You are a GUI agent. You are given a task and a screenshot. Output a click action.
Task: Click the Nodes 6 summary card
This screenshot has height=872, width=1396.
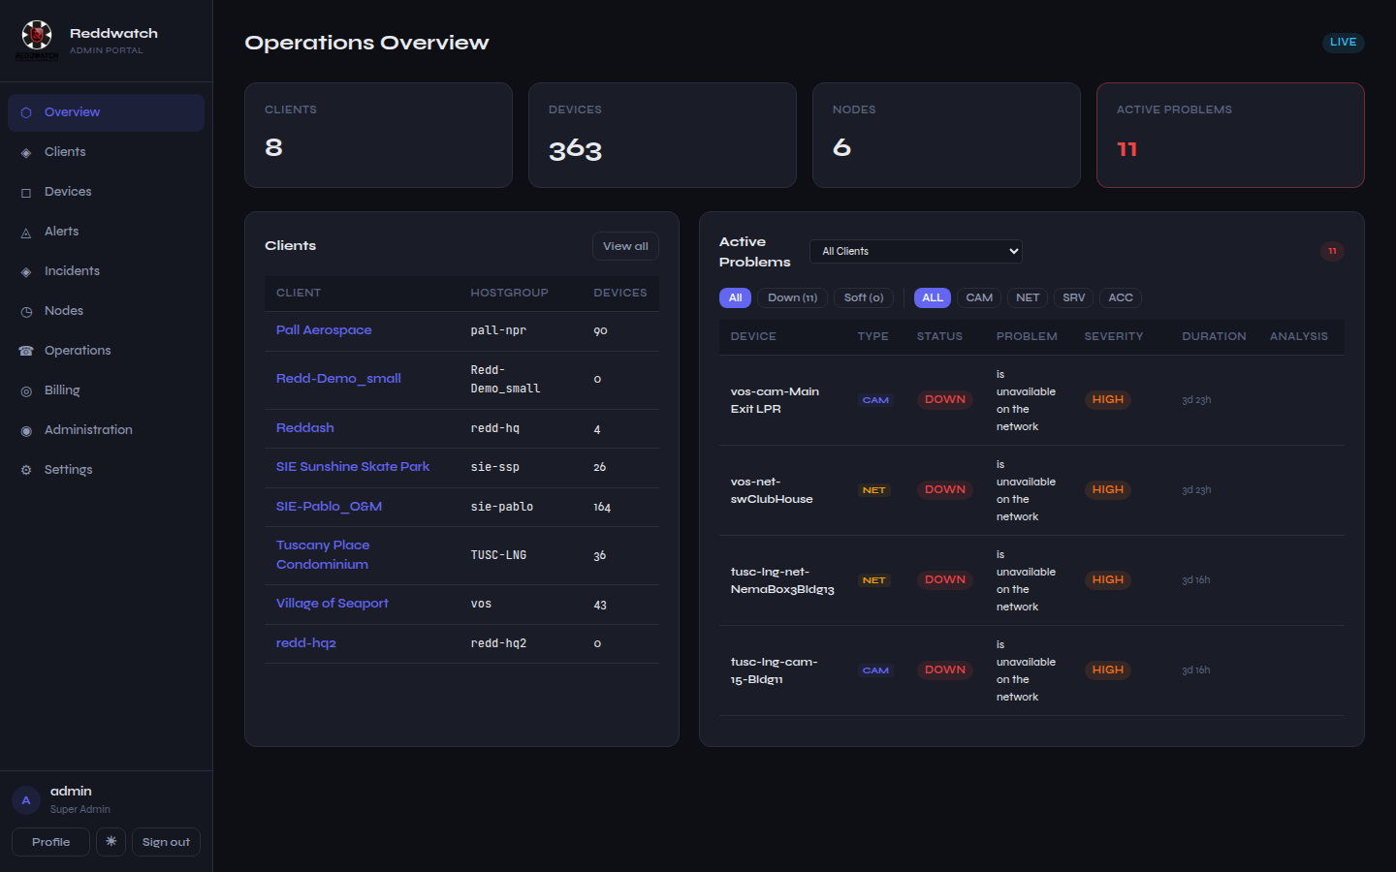coord(946,135)
